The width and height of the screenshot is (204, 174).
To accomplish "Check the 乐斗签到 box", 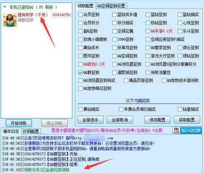I will [179, 31].
